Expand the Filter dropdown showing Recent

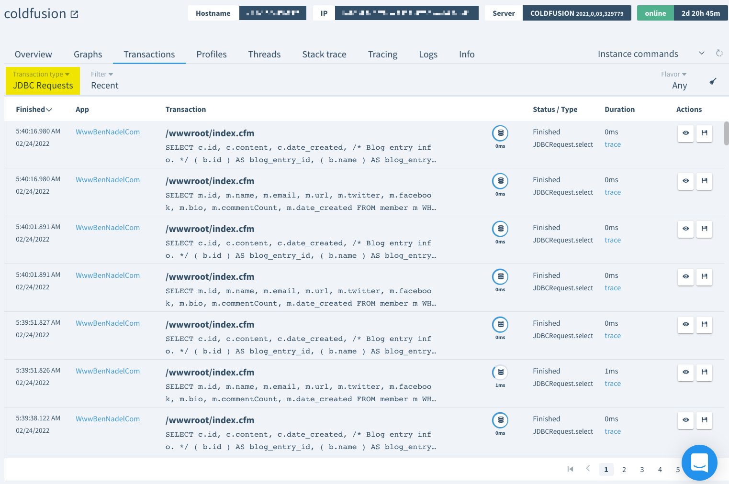coord(104,80)
